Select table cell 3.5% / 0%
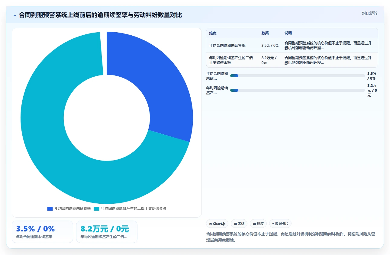Image resolution: width=390 pixels, height=255 pixels. pyautogui.click(x=270, y=46)
